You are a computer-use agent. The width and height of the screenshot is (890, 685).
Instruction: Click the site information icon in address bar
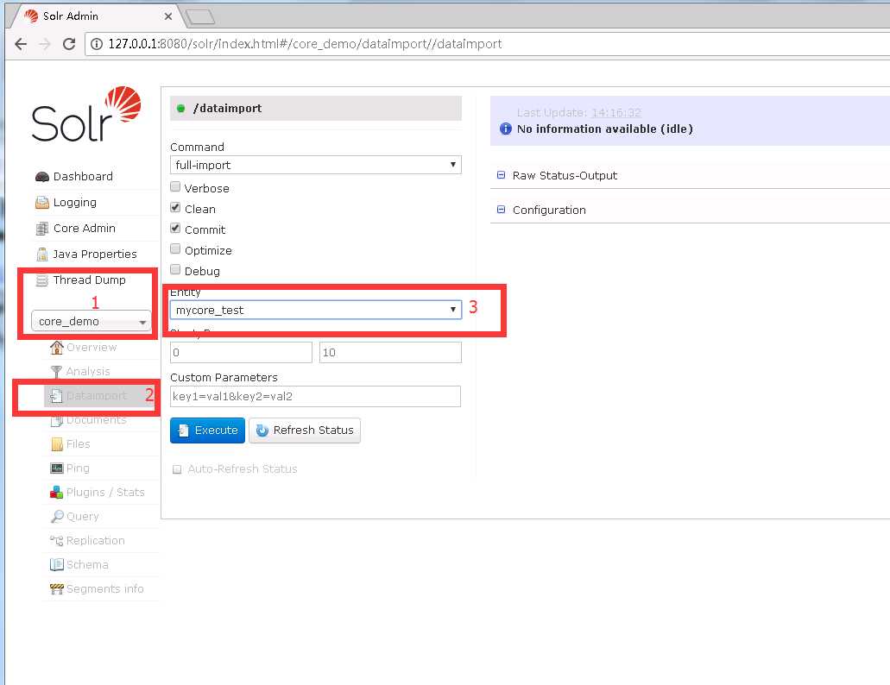[97, 44]
